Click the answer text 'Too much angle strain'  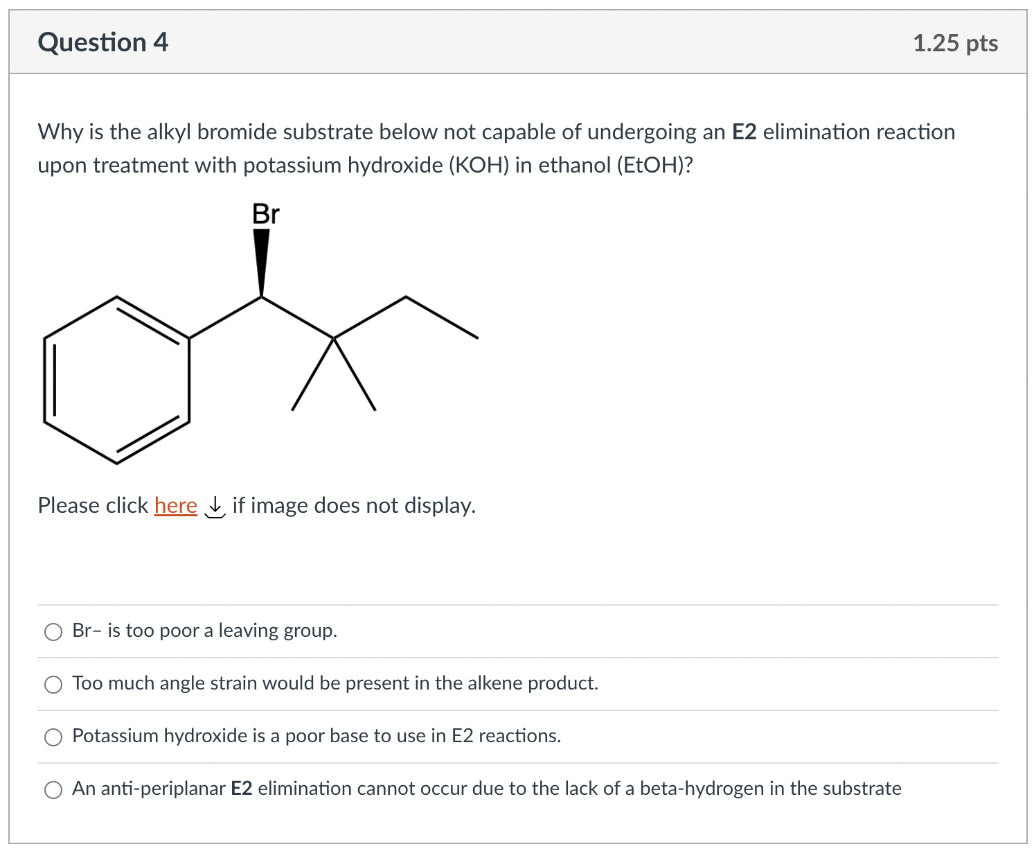(x=335, y=683)
